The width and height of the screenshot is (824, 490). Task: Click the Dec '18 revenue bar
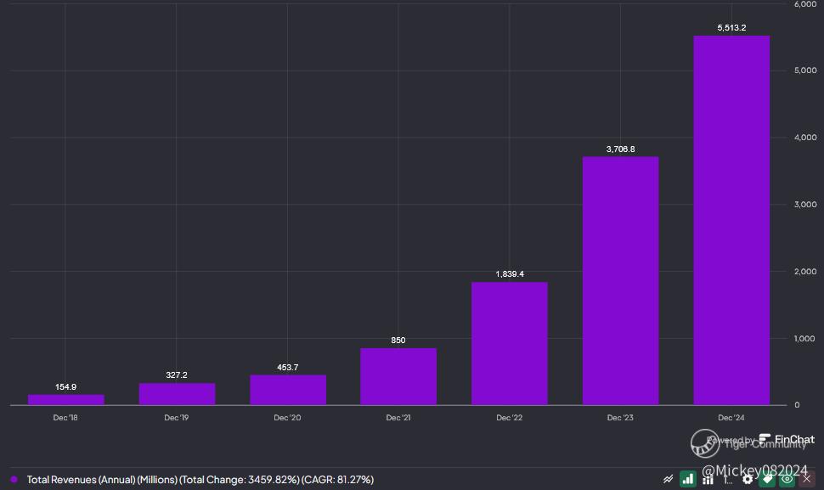pos(65,400)
